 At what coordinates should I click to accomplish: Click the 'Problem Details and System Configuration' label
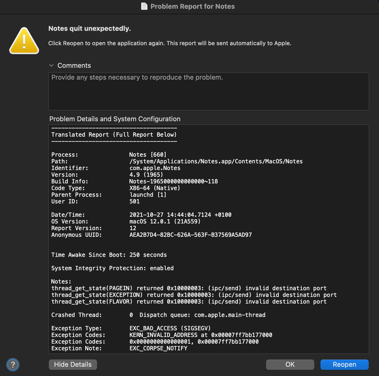115,119
